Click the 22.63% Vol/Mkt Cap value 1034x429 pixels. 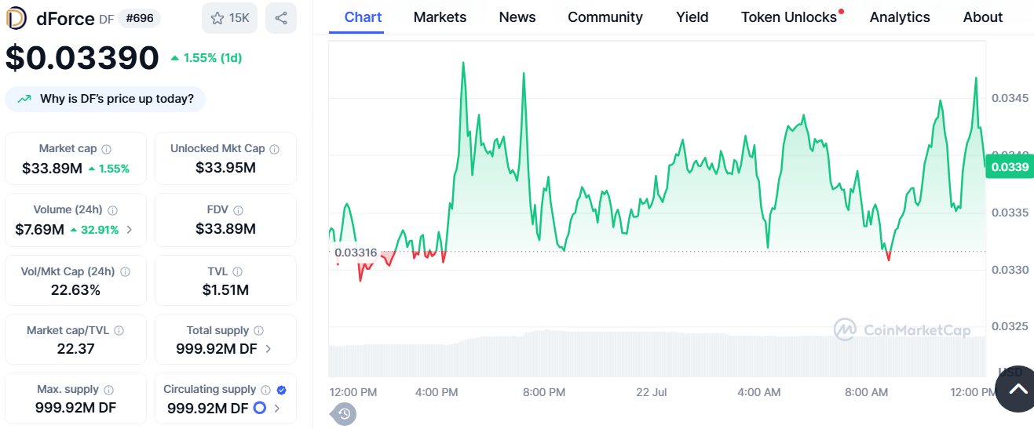click(x=75, y=290)
